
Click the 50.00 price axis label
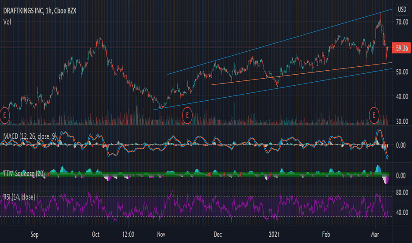tap(402, 72)
